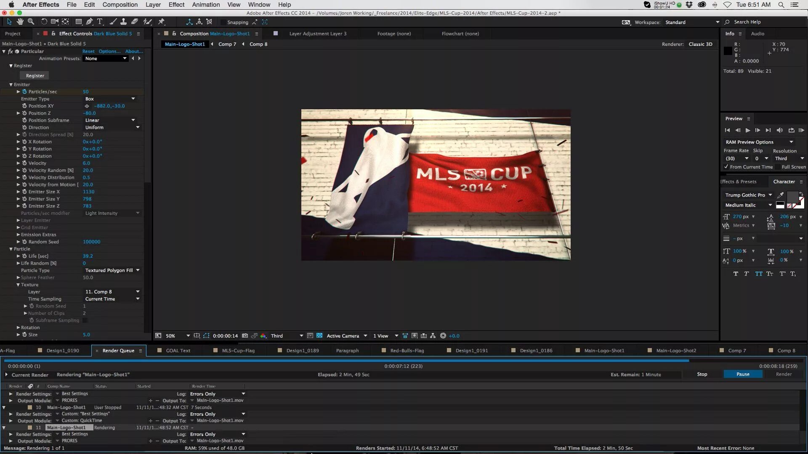This screenshot has width=808, height=454.
Task: Open the Effect menu
Action: [176, 5]
